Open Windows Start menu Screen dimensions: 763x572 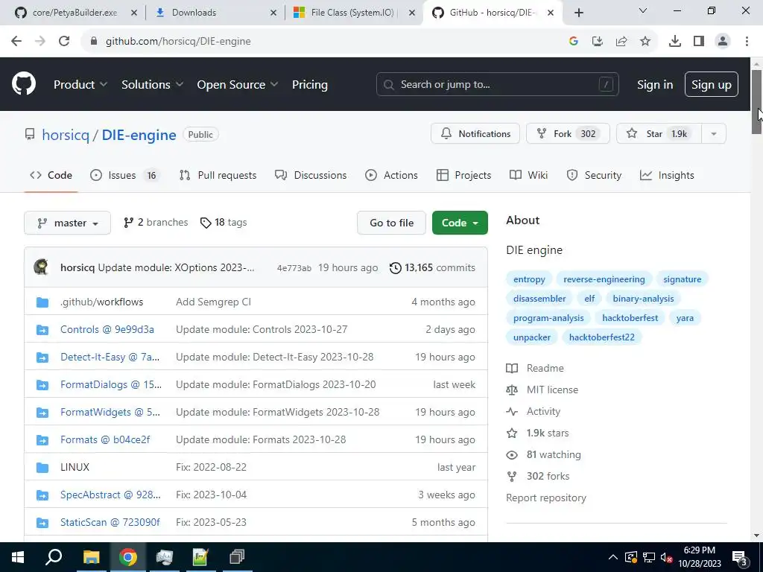pos(18,557)
